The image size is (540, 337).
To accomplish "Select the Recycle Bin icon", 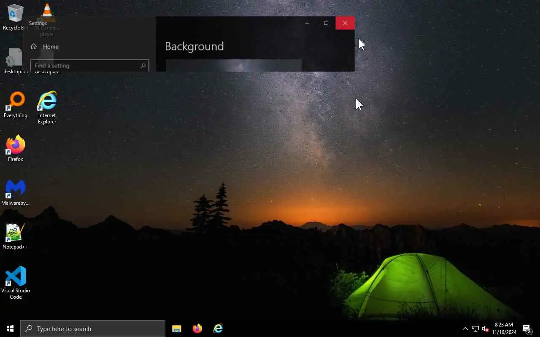I will [x=16, y=17].
